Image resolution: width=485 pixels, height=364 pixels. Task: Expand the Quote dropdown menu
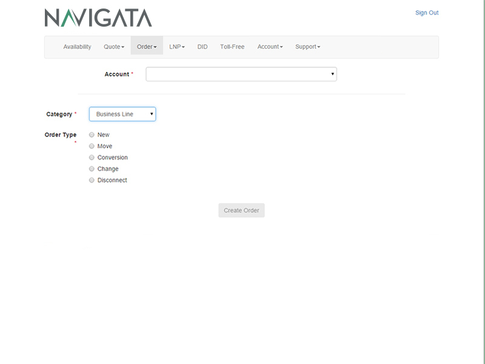(x=114, y=47)
